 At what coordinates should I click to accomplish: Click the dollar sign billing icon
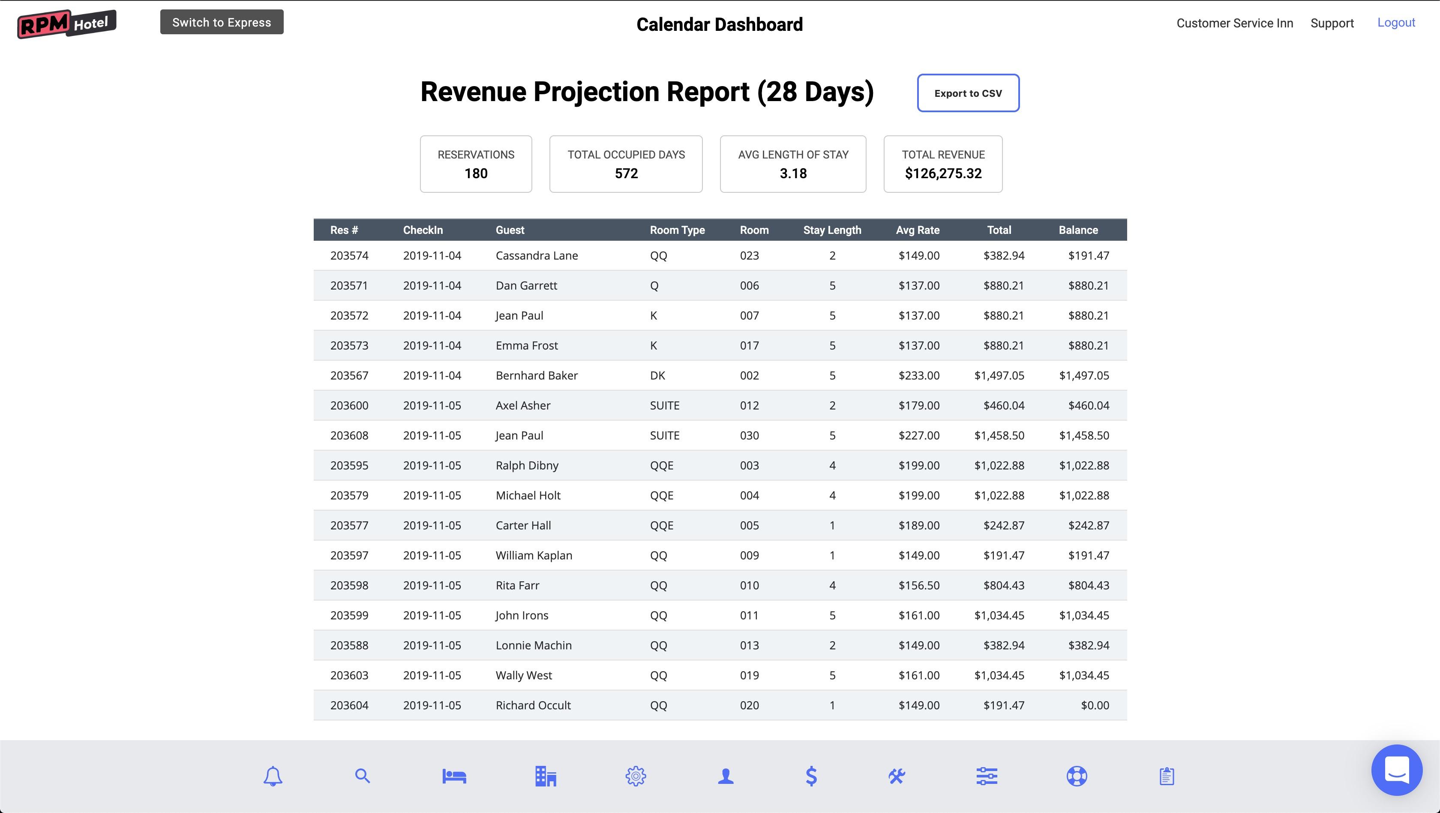(811, 776)
